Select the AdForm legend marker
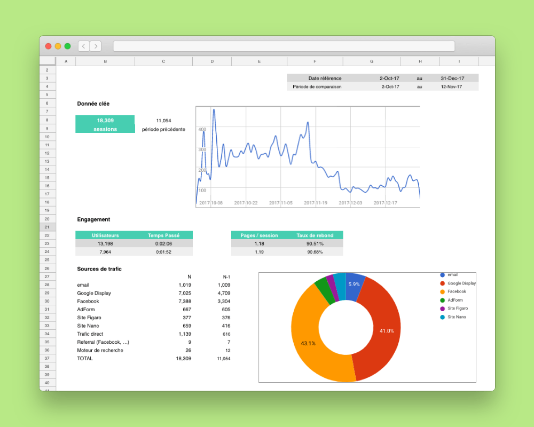 [442, 299]
